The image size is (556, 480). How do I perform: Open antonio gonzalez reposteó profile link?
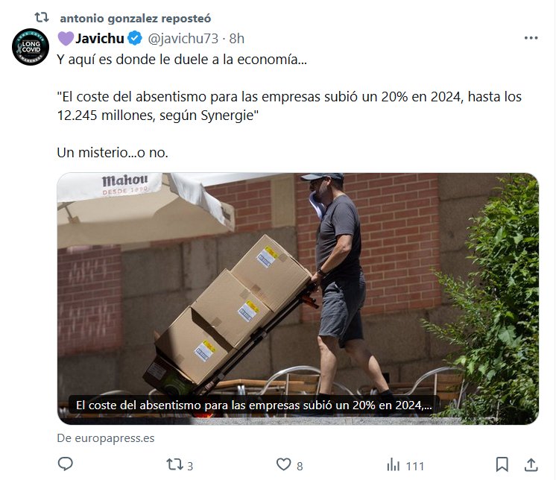point(136,18)
